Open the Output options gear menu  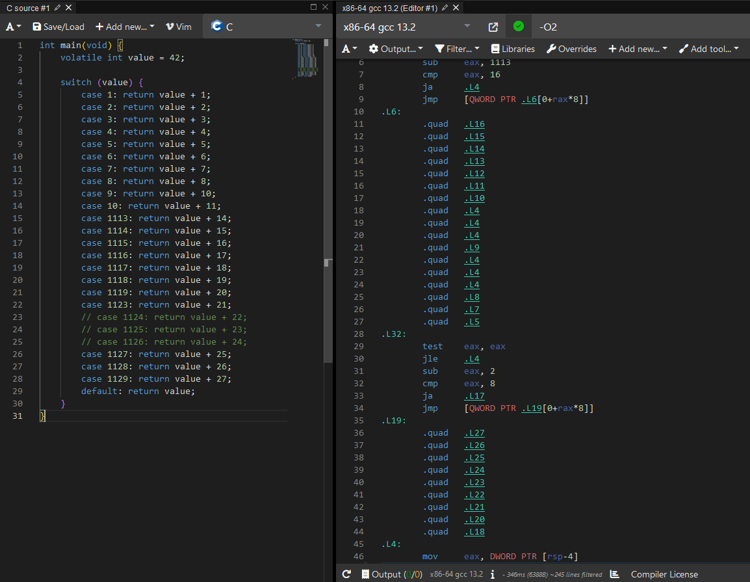(x=395, y=49)
